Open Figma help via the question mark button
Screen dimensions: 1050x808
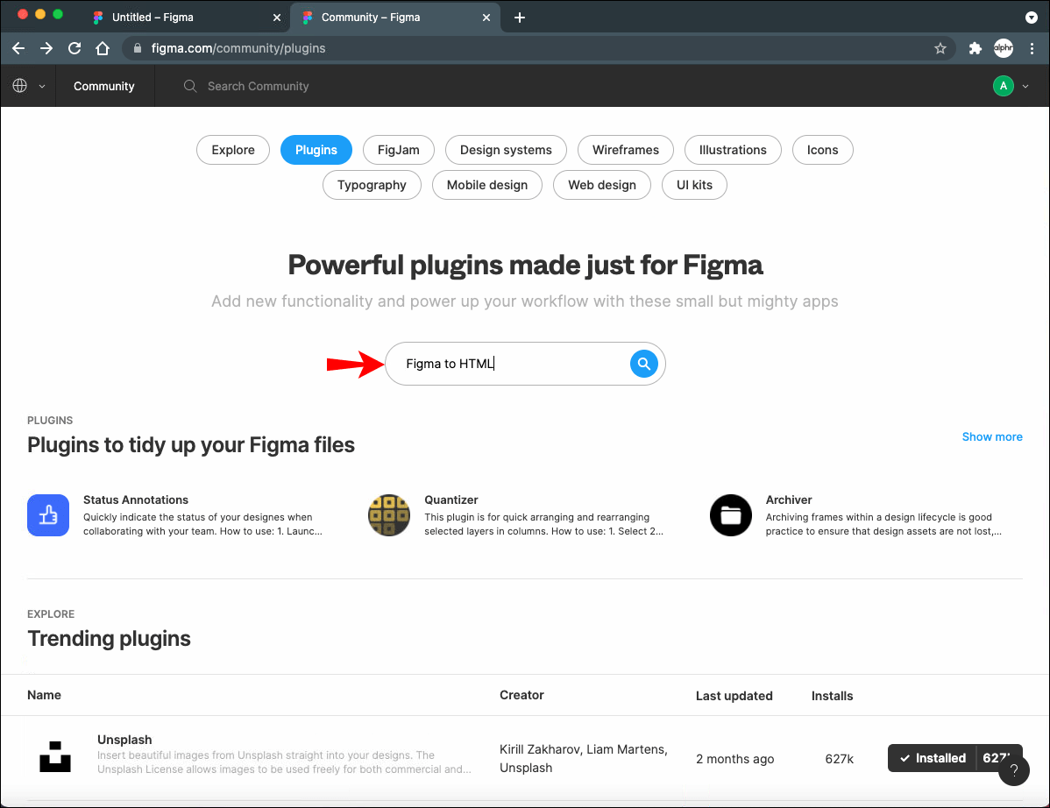click(x=1014, y=770)
